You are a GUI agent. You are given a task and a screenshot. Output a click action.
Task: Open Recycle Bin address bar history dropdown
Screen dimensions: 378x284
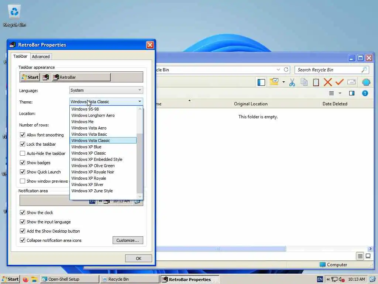coord(278,70)
